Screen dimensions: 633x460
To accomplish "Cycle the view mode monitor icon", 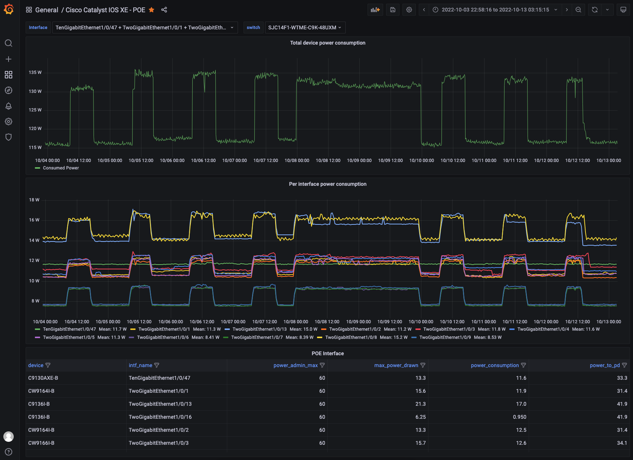I will coord(623,10).
